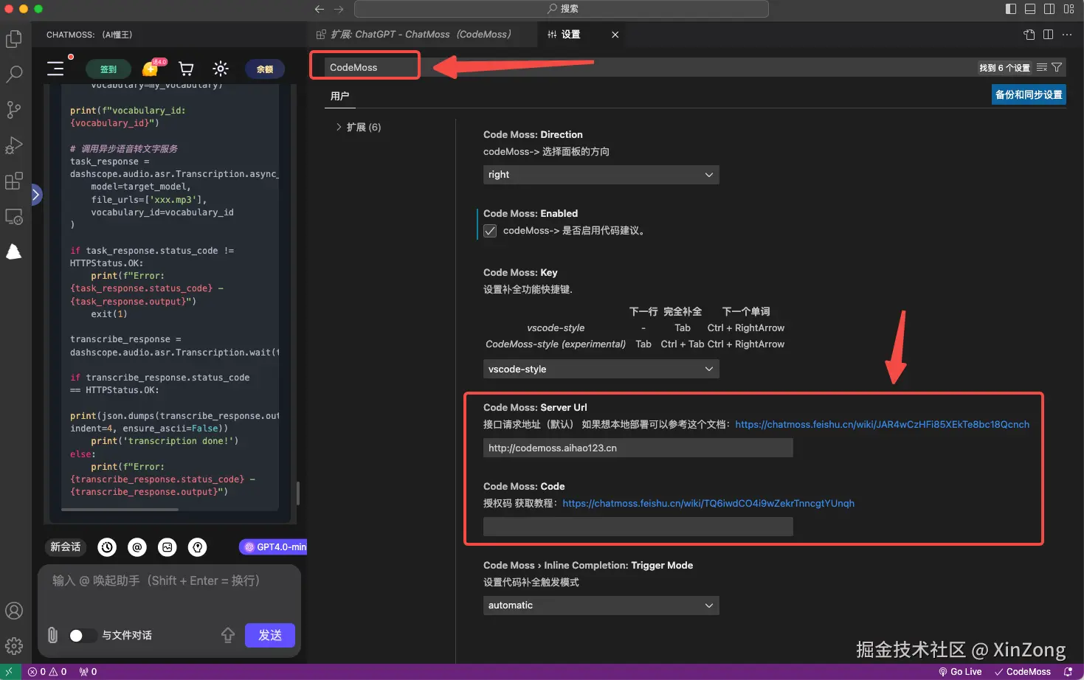1084x680 pixels.
Task: Open Trigger Mode automatic dropdown
Action: click(601, 606)
